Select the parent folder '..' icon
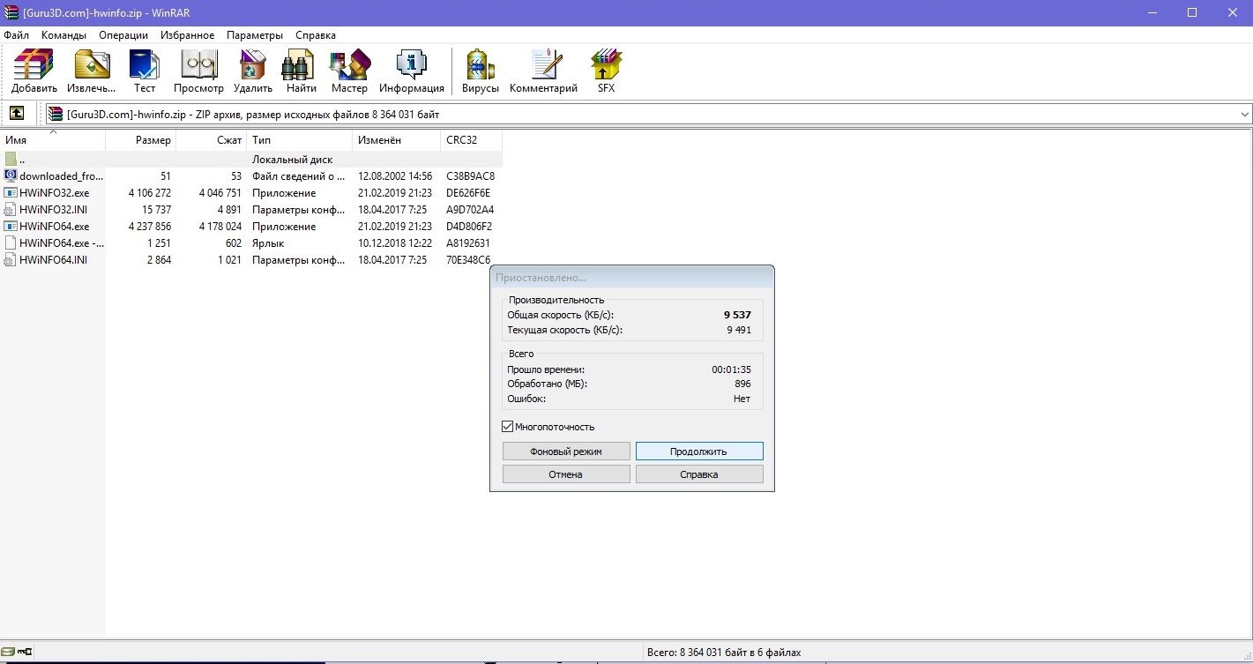Screen dimensions: 1253x664 pos(11,160)
